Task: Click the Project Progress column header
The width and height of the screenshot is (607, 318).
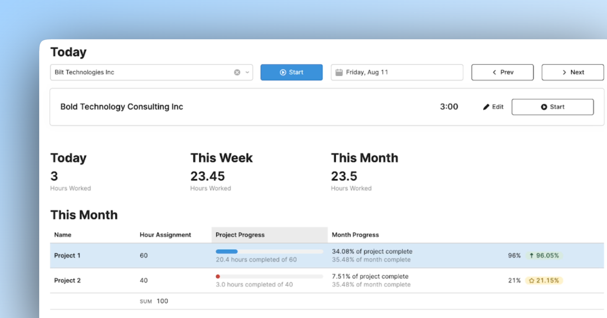Action: tap(240, 235)
